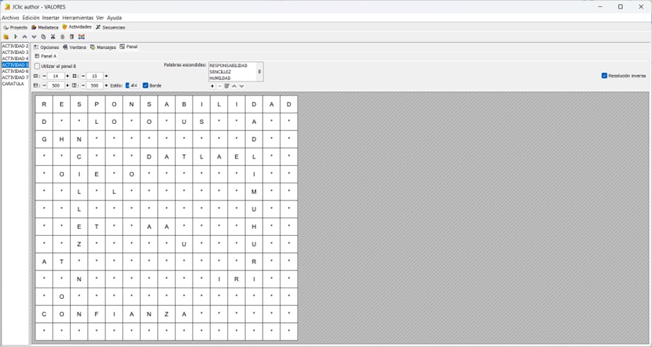Open the Herramientas menu
The image size is (652, 347).
tap(77, 18)
